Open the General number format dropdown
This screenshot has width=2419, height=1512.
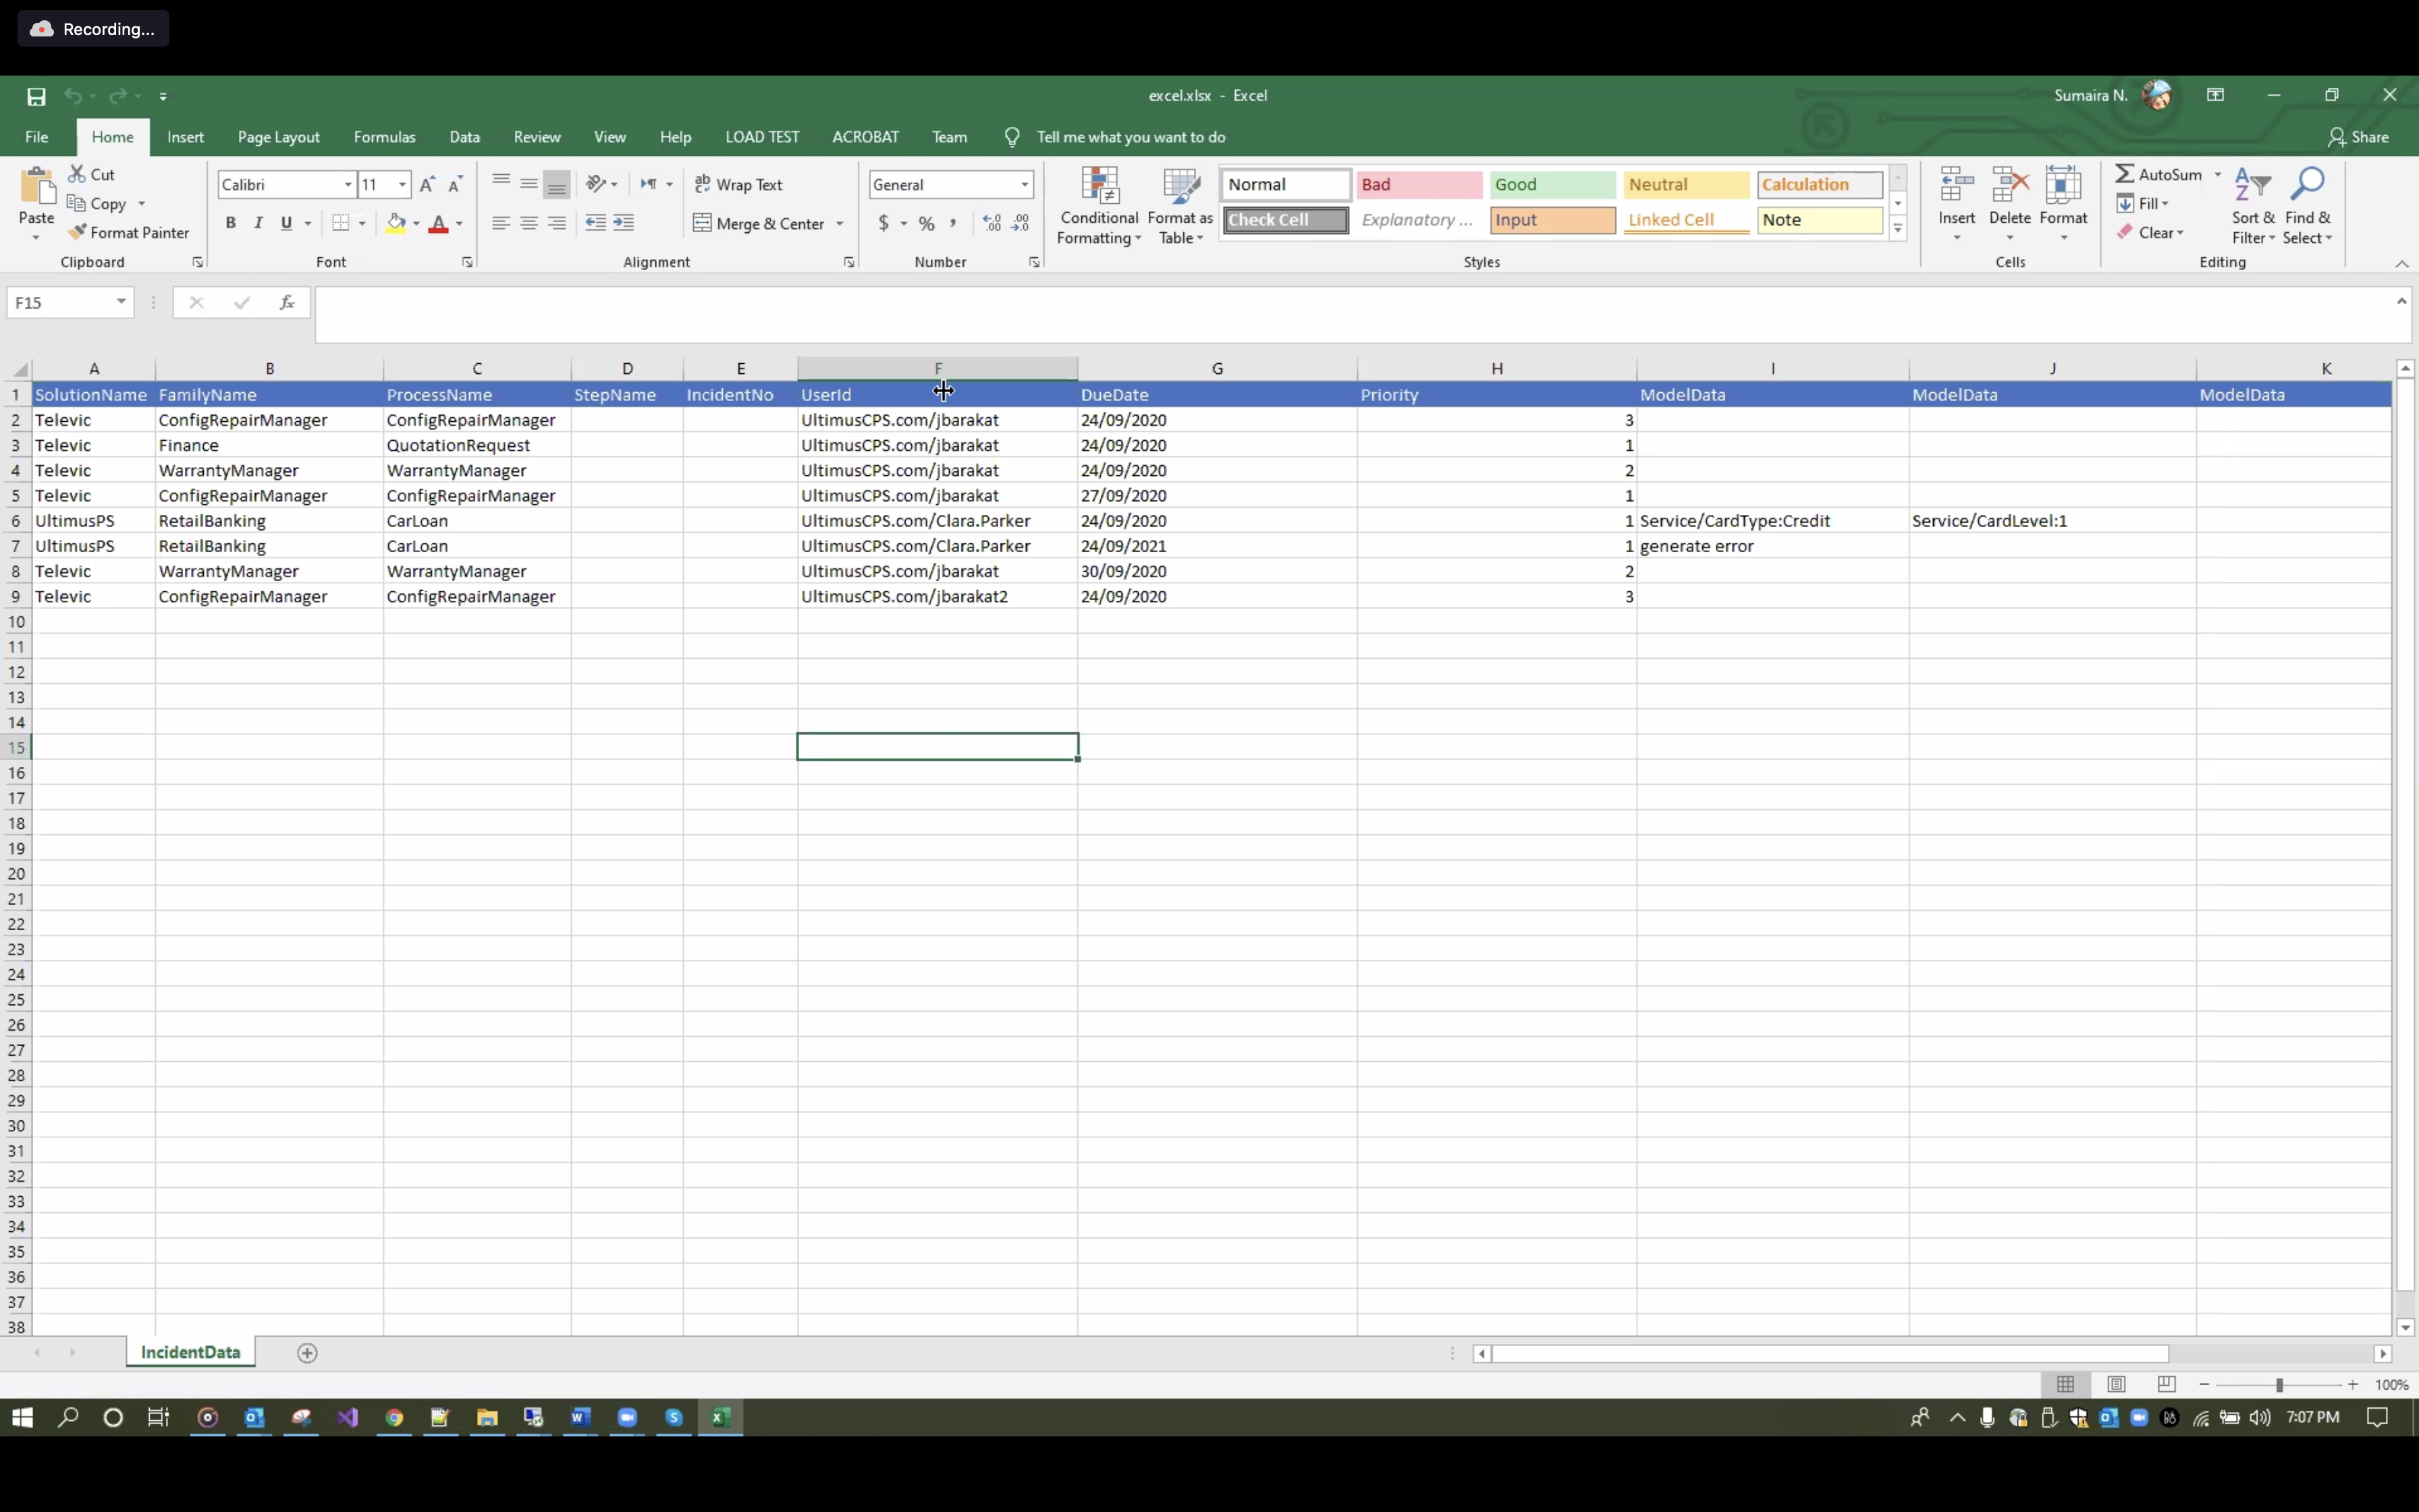pyautogui.click(x=1025, y=184)
